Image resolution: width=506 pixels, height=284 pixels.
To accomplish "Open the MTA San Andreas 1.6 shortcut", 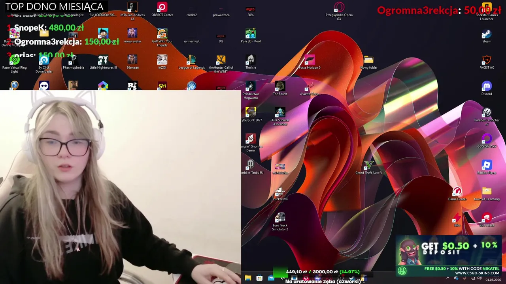I will [132, 11].
